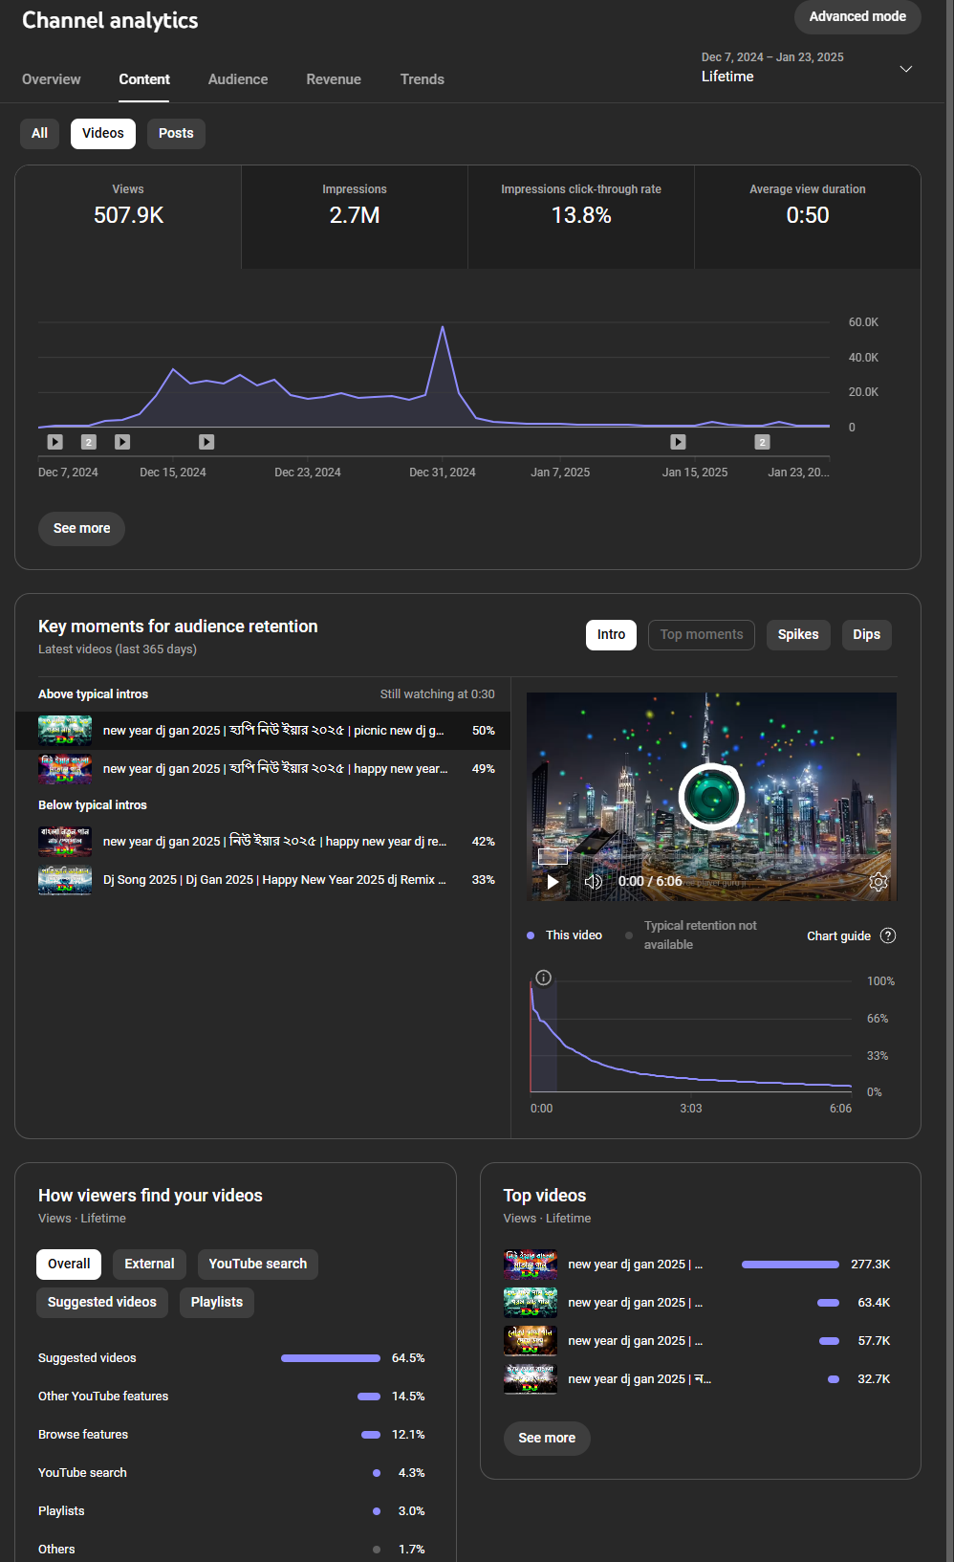Click See more under the views chart
This screenshot has width=954, height=1562.
pyautogui.click(x=81, y=528)
